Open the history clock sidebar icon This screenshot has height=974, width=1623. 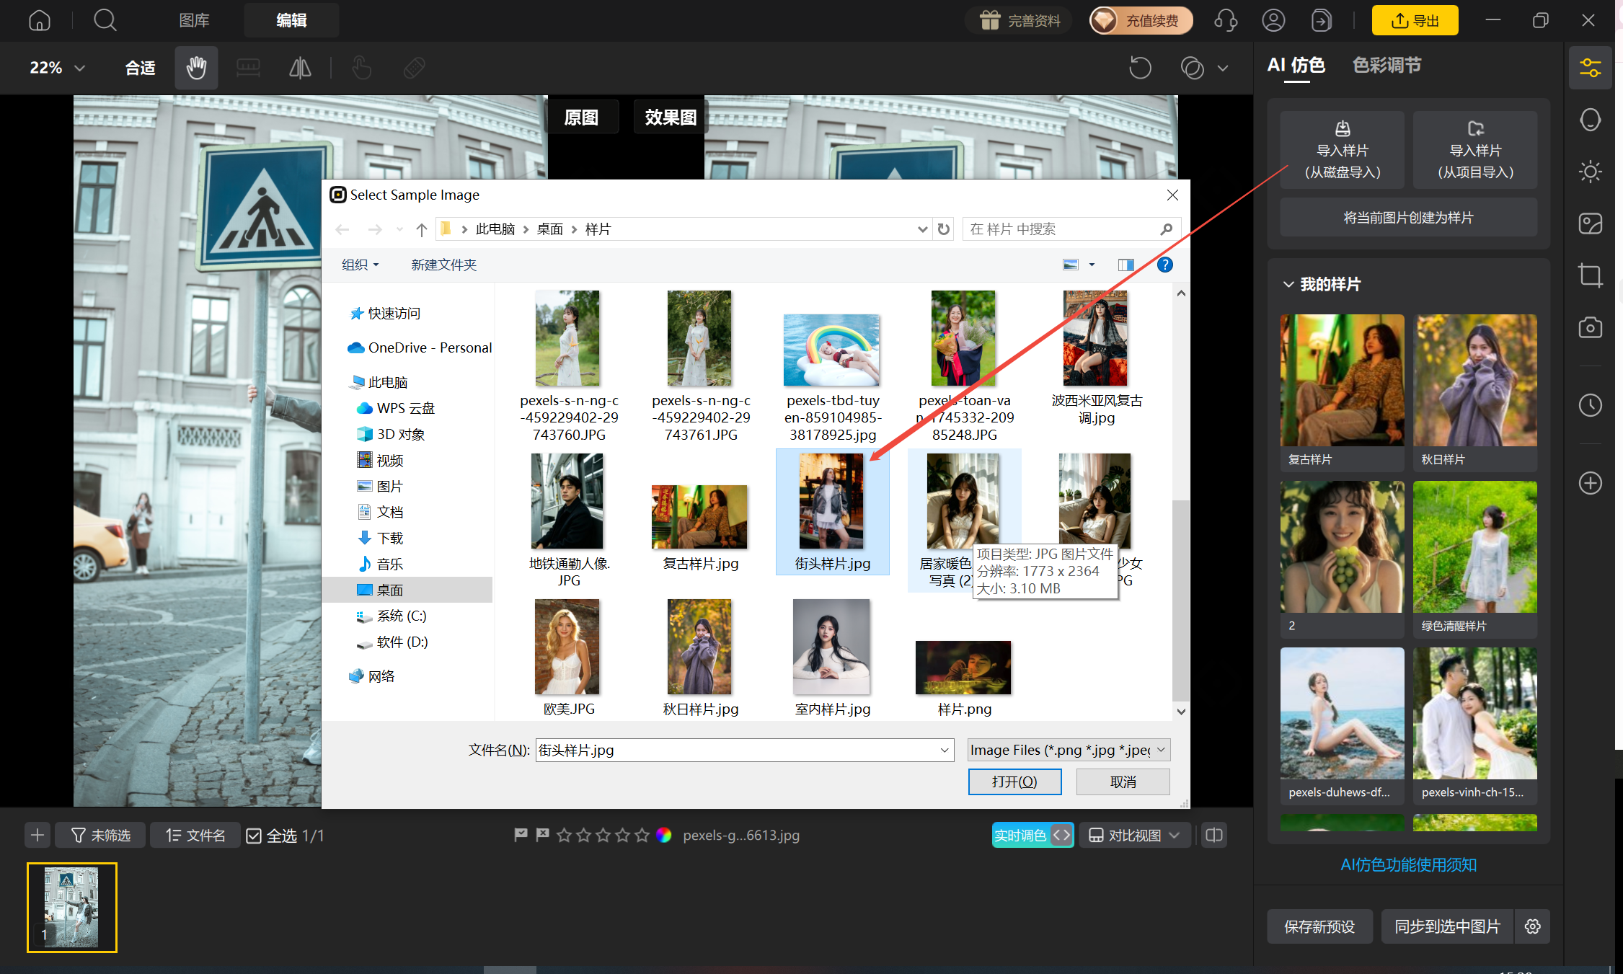point(1590,405)
